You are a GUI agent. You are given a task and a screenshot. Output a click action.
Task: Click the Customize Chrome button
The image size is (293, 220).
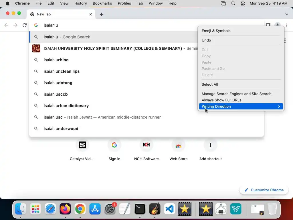264,190
